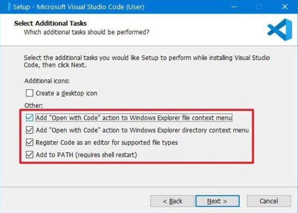Uncheck "Open with Code" directory context menu option

point(29,130)
